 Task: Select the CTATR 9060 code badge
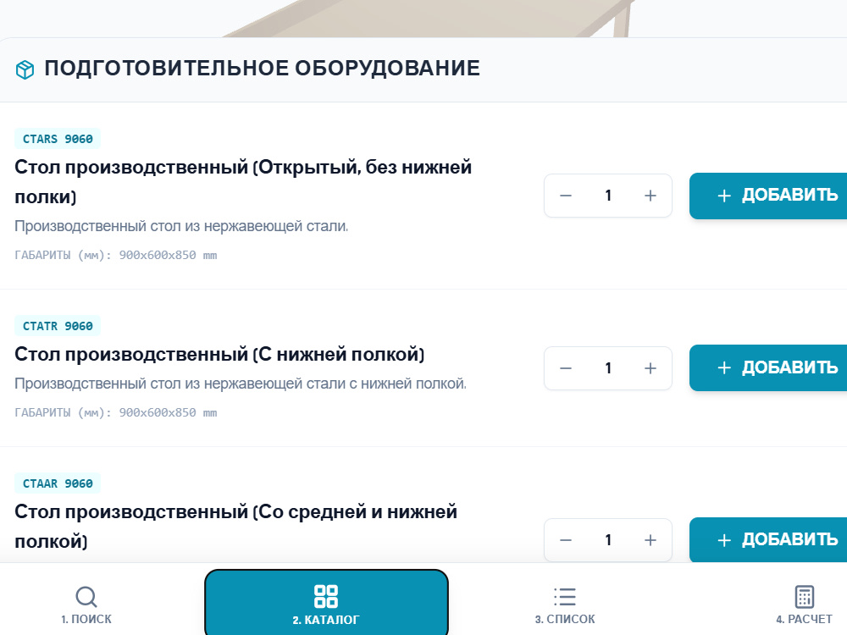pyautogui.click(x=58, y=326)
